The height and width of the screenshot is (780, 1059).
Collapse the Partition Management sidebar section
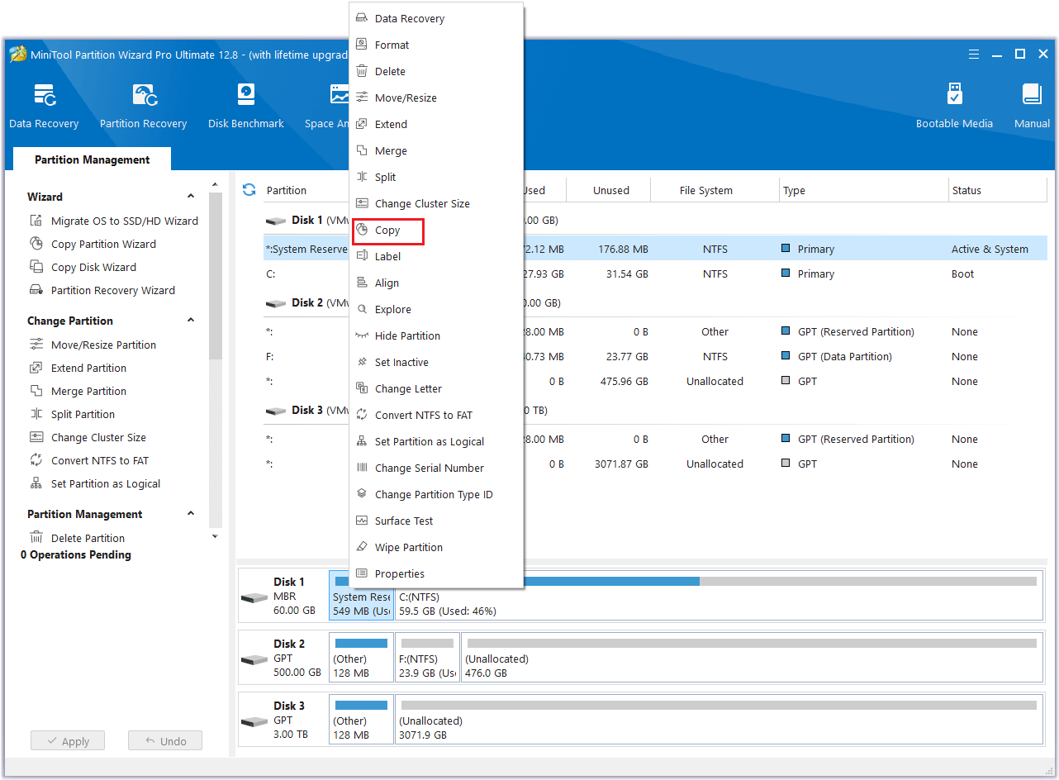(191, 514)
